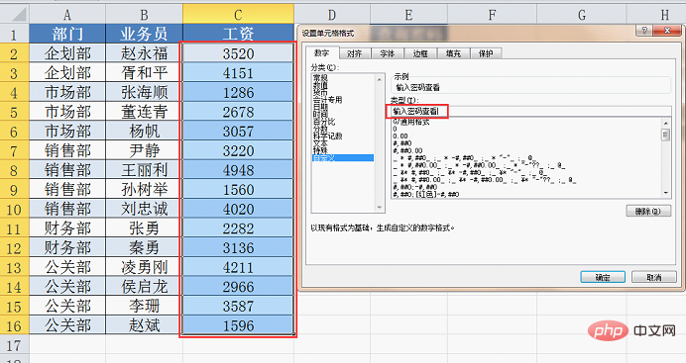The width and height of the screenshot is (686, 363).
Task: Click the 工资 header cell
Action: click(239, 34)
